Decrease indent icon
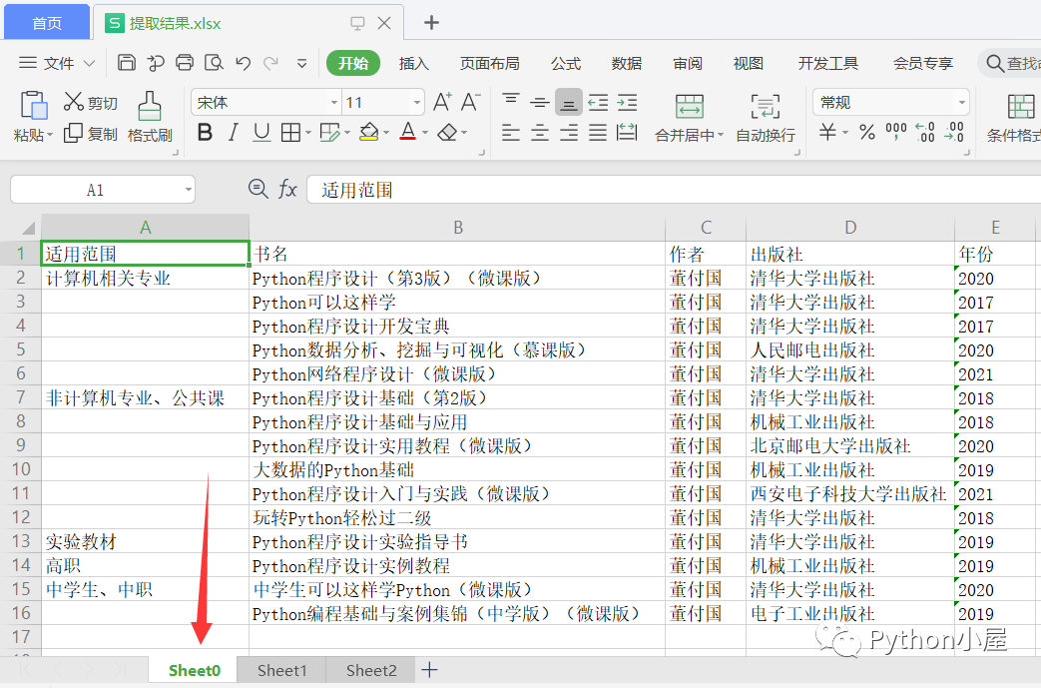 [x=598, y=102]
